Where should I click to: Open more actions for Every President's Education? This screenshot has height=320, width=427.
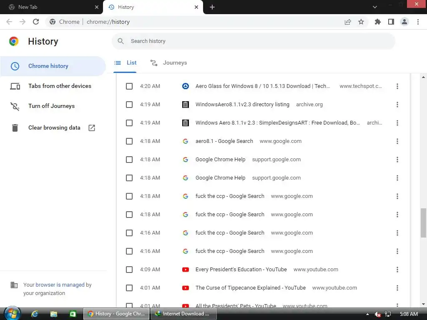397,270
